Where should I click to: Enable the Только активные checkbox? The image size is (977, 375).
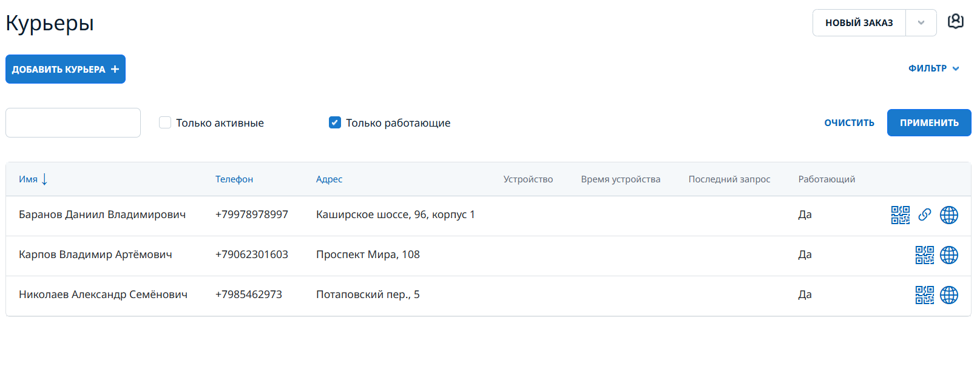[165, 122]
